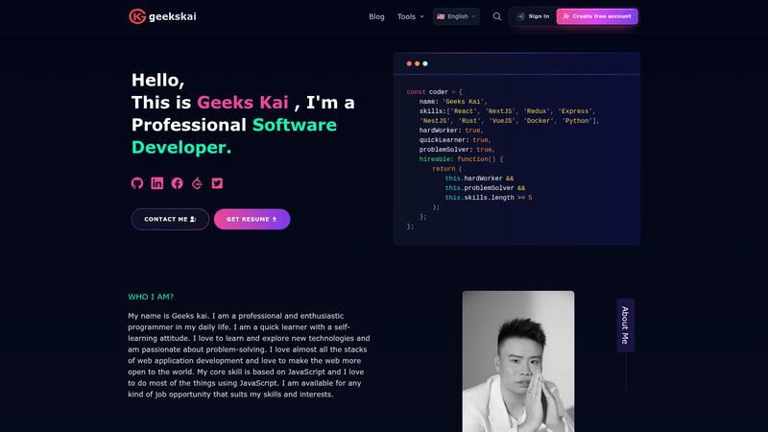Click the red dot in code window
768x432 pixels.
click(409, 63)
